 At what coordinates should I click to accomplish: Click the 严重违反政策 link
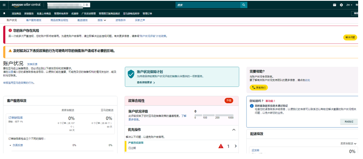point(136,142)
